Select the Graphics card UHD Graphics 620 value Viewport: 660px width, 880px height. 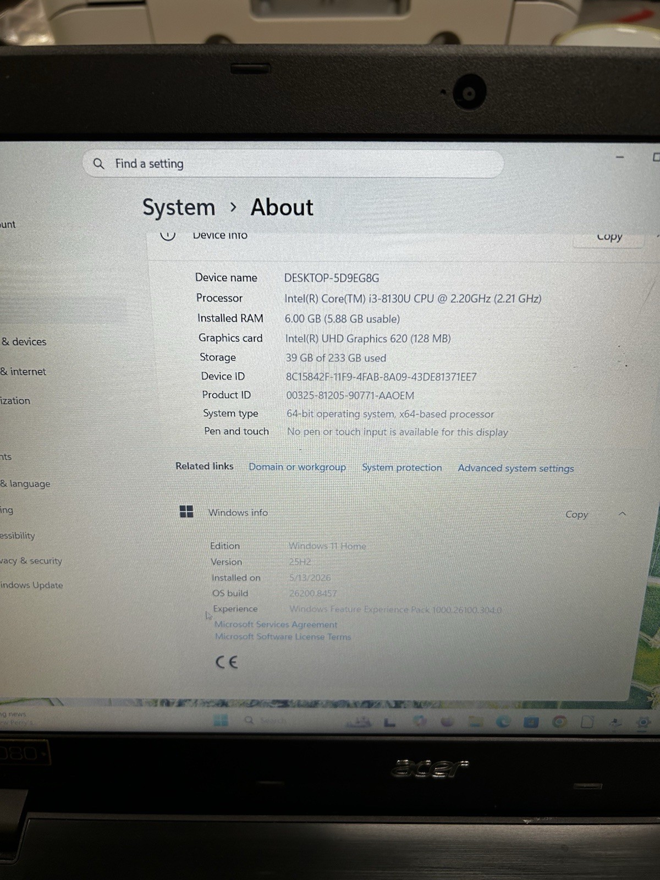tap(368, 339)
